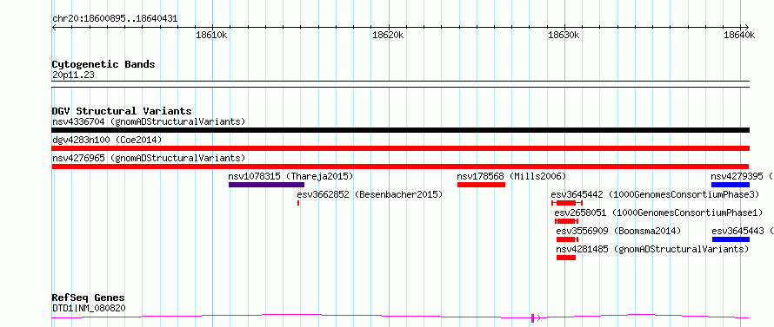This screenshot has width=774, height=327.
Task: Click the 20p11.23 band label
Action: pos(73,75)
